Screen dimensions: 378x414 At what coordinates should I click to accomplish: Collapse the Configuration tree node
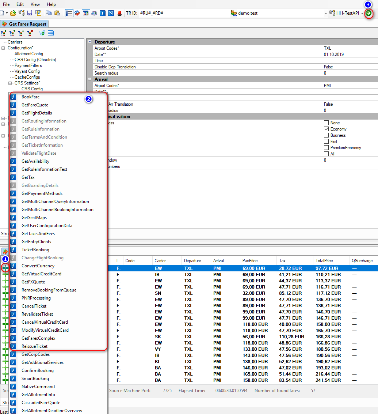point(4,48)
